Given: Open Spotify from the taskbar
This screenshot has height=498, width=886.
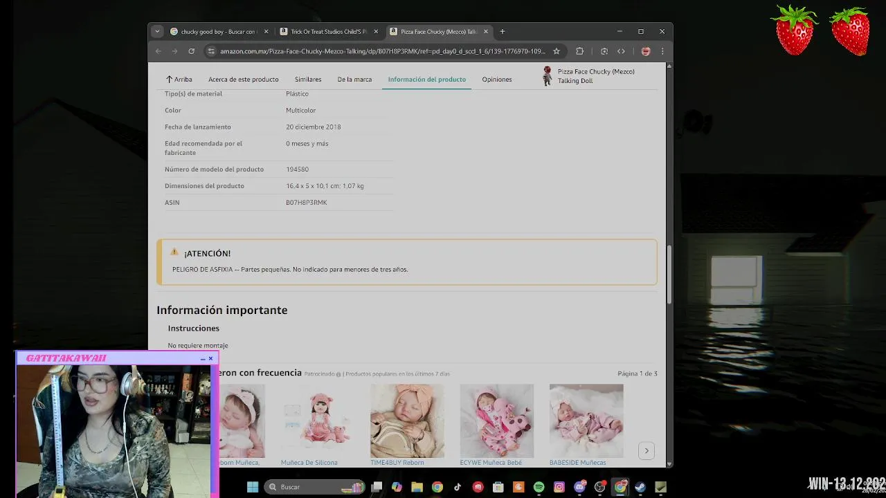Looking at the screenshot, I should point(539,487).
